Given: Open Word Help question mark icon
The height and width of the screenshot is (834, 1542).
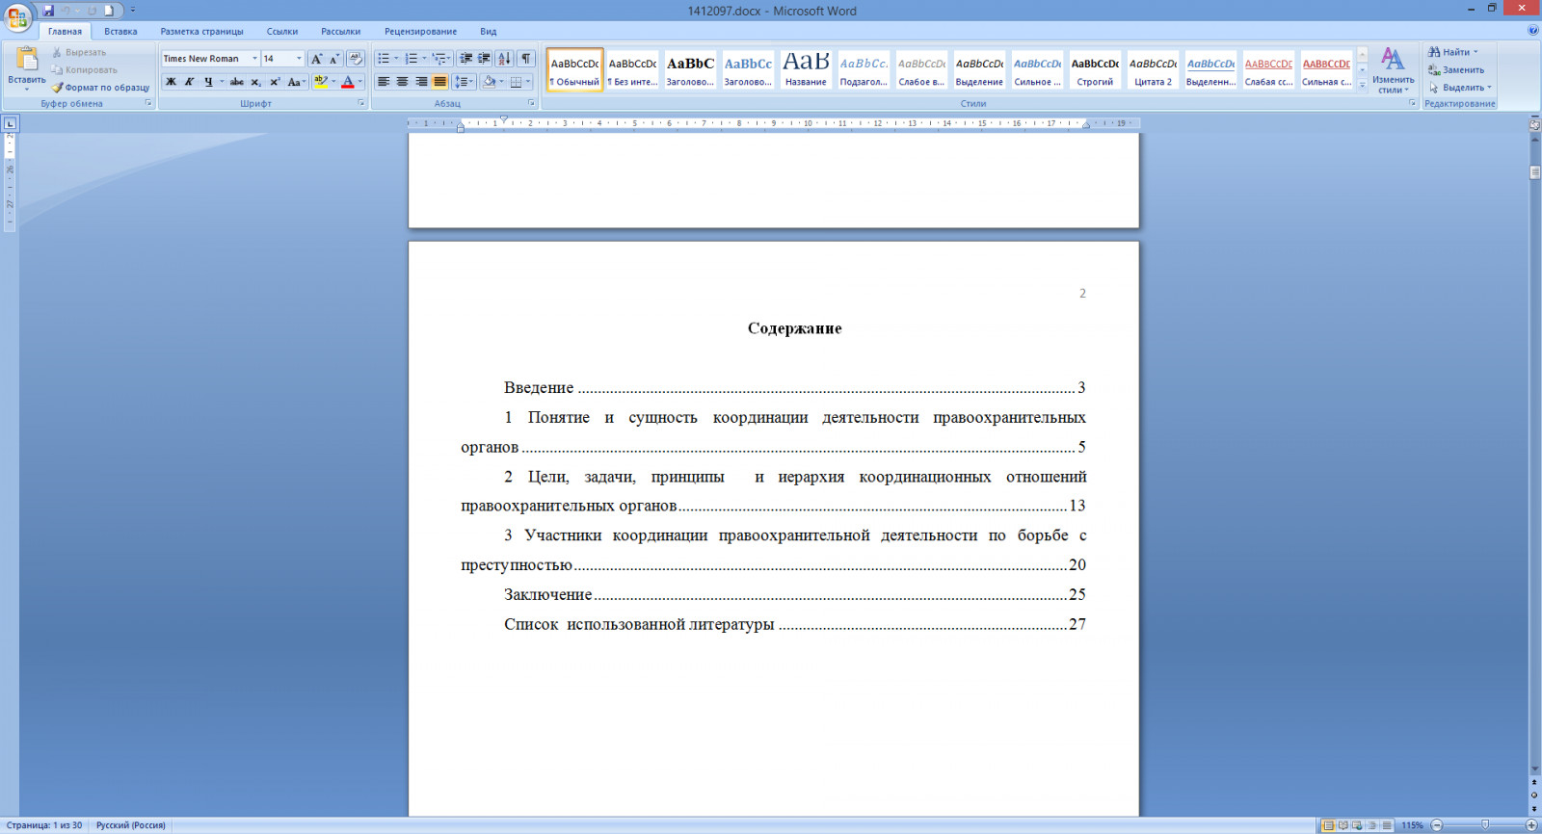Looking at the screenshot, I should click(x=1532, y=31).
